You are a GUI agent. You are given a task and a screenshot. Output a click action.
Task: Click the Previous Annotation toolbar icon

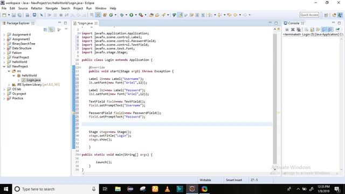(219, 15)
